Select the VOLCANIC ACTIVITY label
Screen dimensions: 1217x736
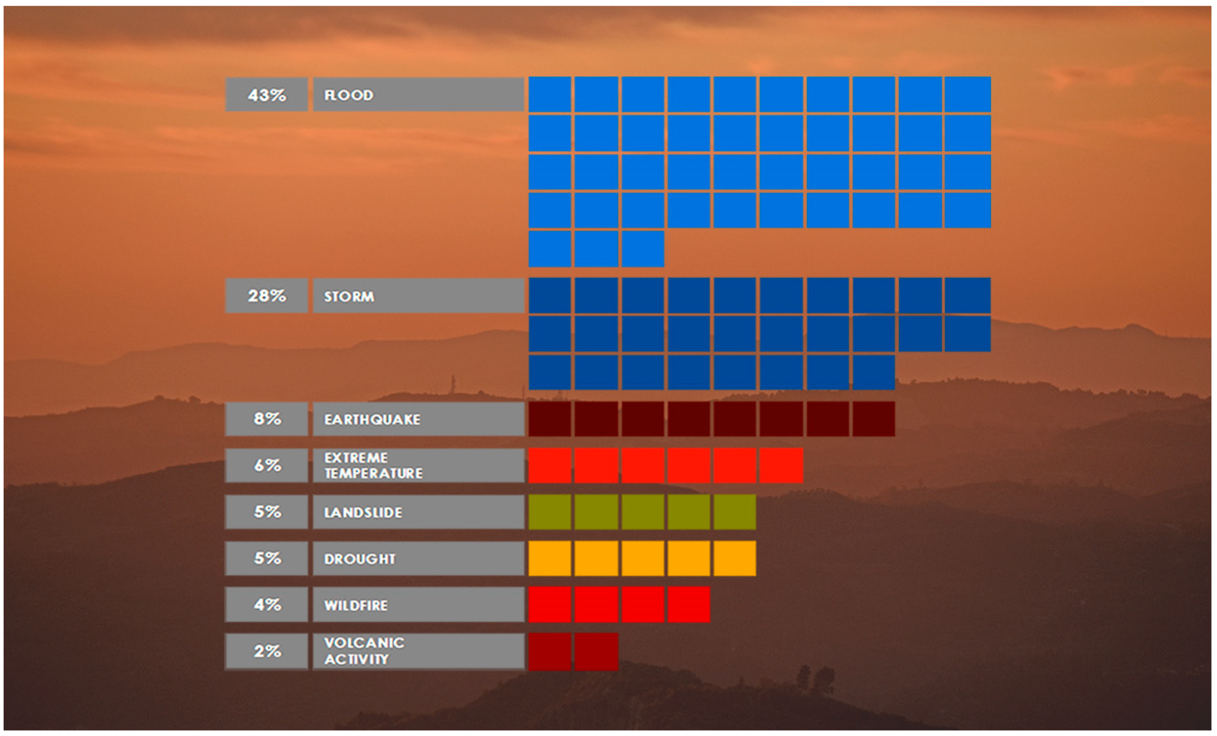(418, 651)
